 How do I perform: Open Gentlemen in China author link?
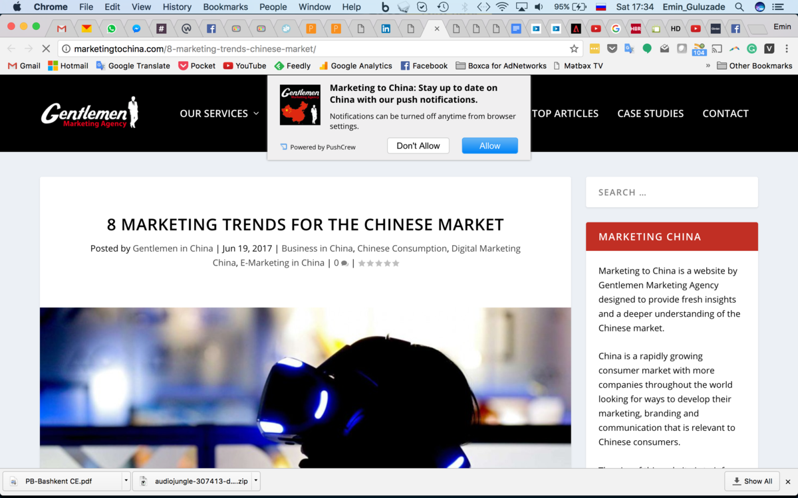coord(173,248)
